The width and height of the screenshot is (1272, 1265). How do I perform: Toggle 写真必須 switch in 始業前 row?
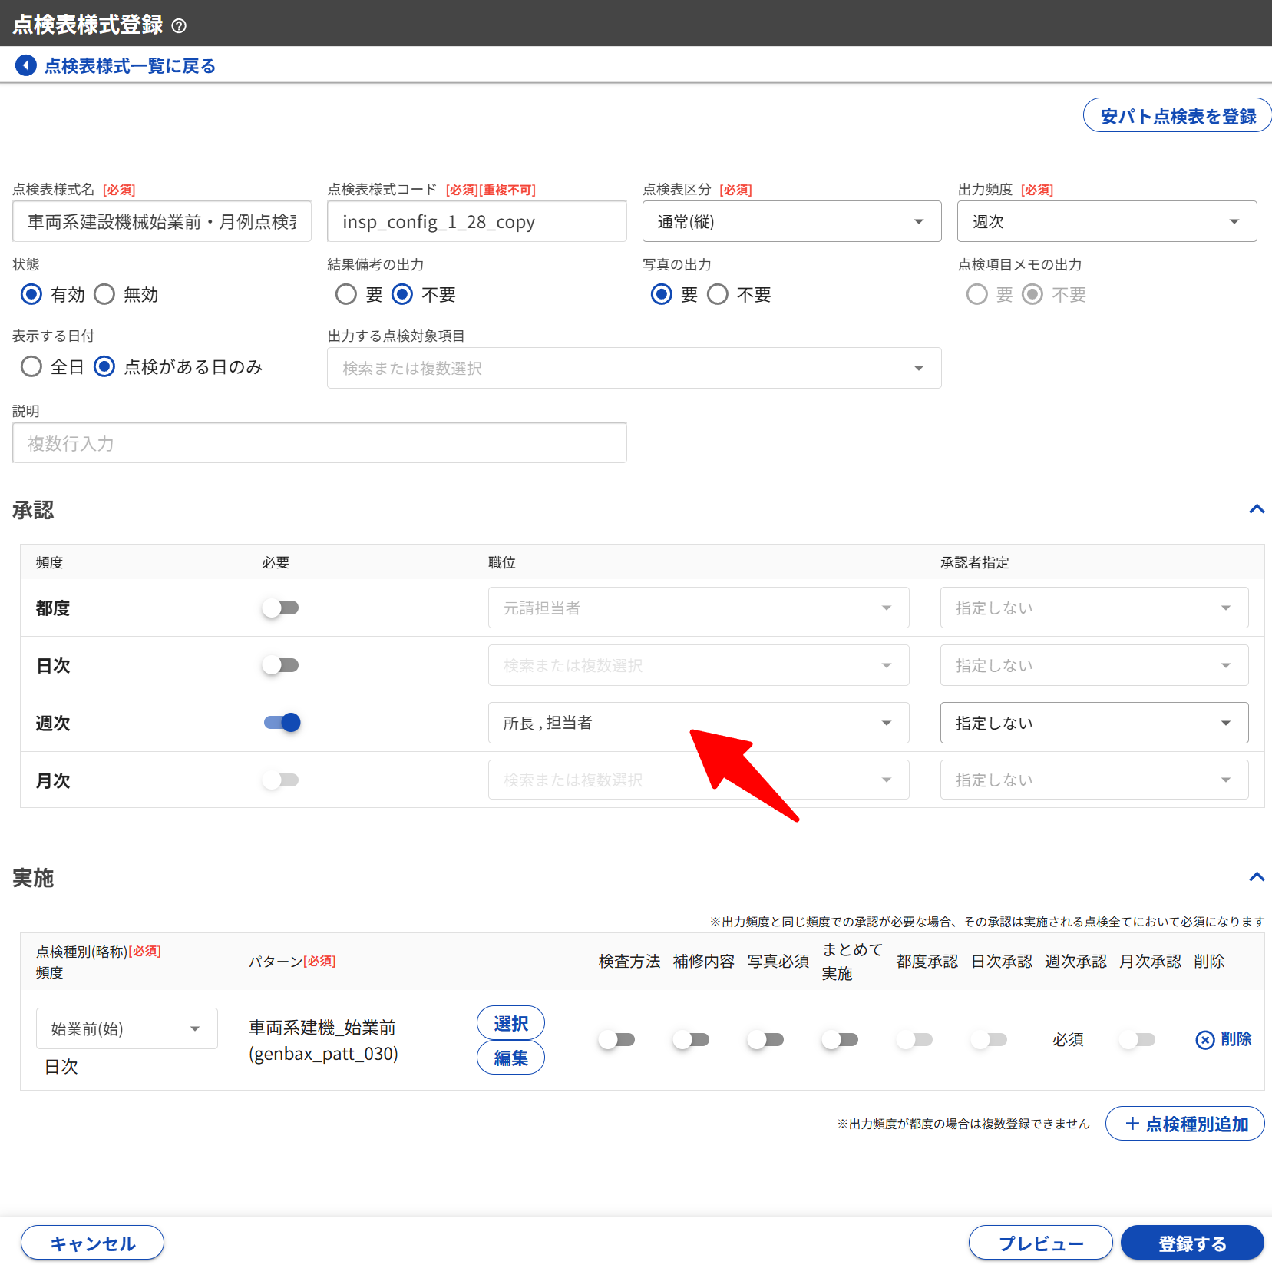[765, 1039]
